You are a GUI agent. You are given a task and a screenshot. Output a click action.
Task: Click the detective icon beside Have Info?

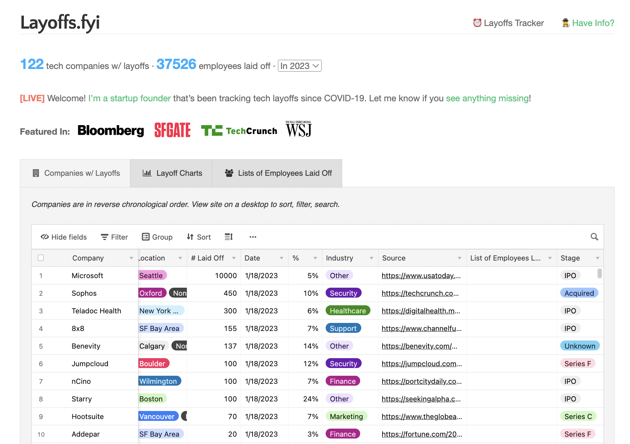(x=566, y=23)
